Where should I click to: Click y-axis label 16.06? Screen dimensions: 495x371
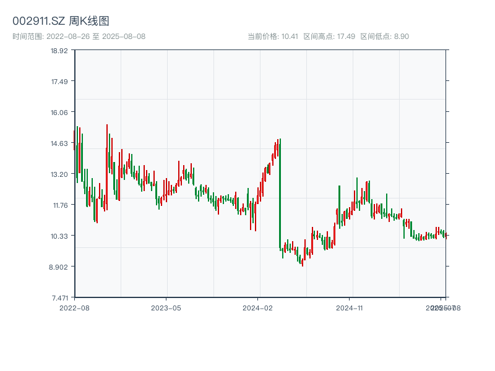(59, 113)
